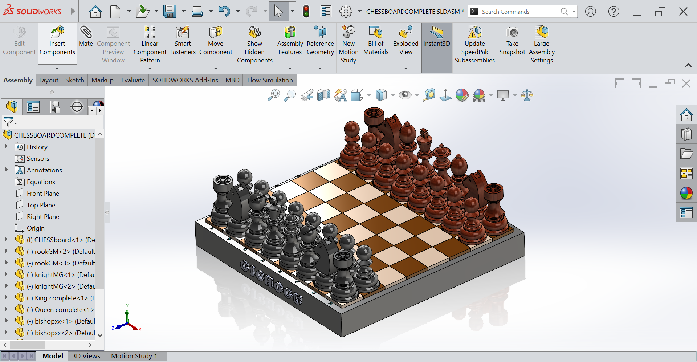Open the Options gear icon
The image size is (697, 362).
pyautogui.click(x=346, y=12)
